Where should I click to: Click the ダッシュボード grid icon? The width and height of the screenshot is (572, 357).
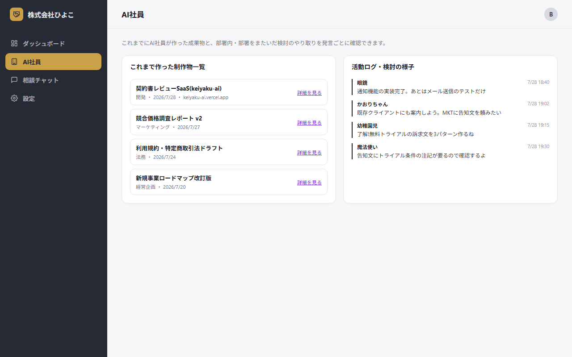point(14,43)
